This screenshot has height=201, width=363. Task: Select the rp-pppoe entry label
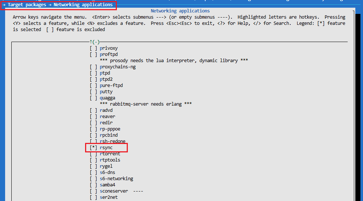(x=110, y=129)
